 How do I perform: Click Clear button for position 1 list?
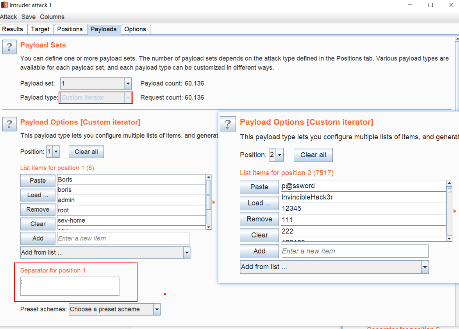(x=38, y=224)
